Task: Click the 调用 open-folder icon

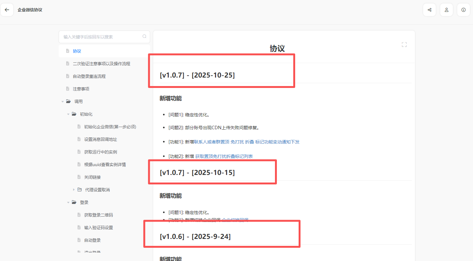Action: [x=68, y=101]
